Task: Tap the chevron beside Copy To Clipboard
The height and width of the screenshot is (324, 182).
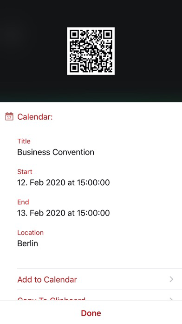Action: [171, 298]
